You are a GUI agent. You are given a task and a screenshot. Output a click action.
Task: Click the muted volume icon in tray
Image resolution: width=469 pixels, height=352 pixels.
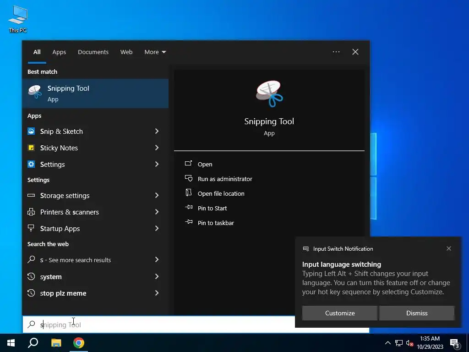pos(409,343)
